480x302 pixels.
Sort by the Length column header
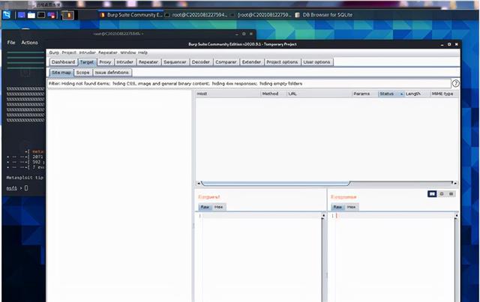point(417,94)
